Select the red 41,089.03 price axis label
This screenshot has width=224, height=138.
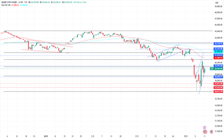pyautogui.click(x=218, y=58)
